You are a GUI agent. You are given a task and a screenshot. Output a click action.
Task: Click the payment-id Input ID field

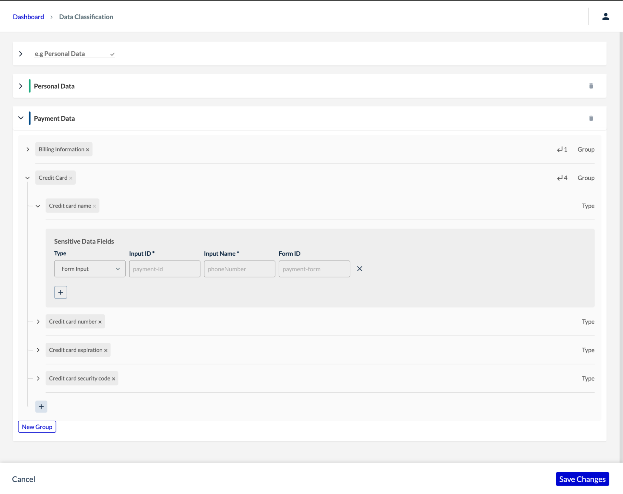[x=165, y=269]
